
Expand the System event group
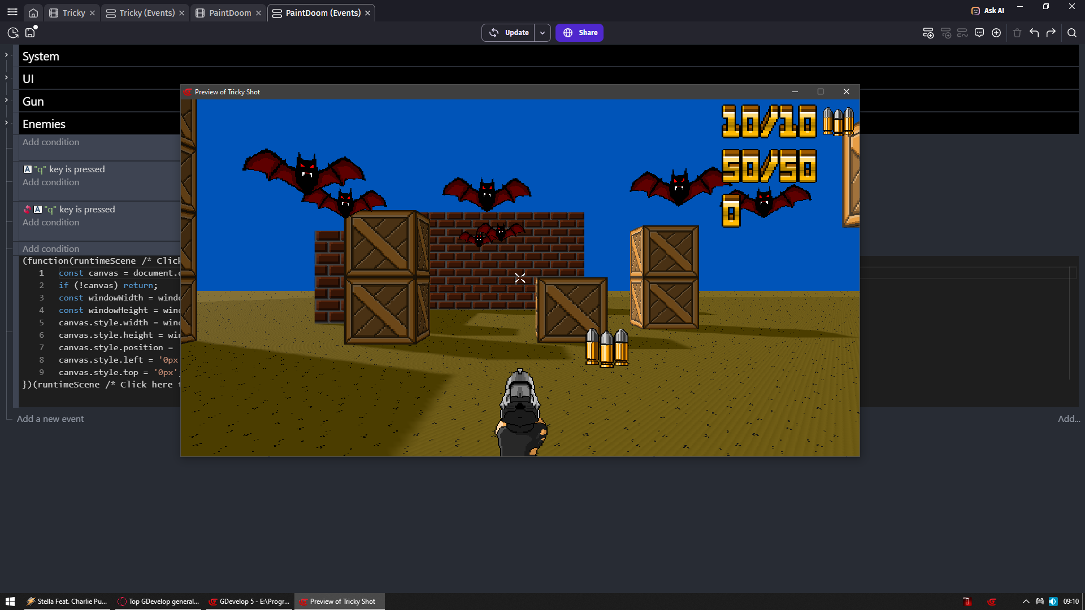(6, 55)
